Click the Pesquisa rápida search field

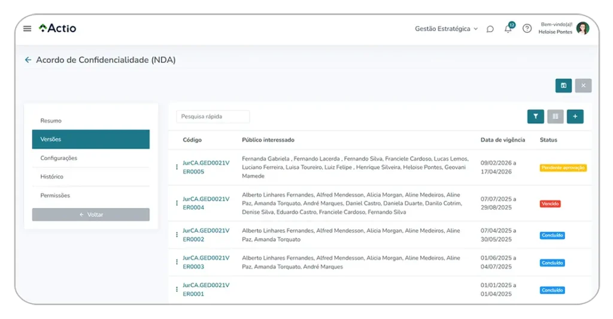pos(213,116)
